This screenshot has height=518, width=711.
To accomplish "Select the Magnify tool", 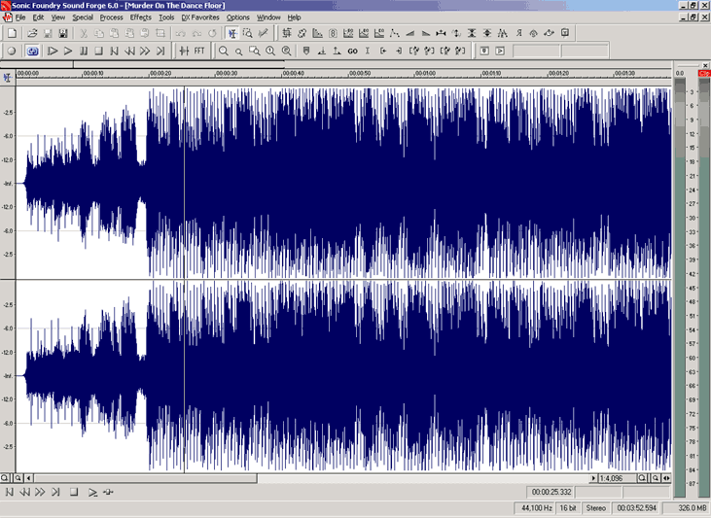I will tap(248, 33).
